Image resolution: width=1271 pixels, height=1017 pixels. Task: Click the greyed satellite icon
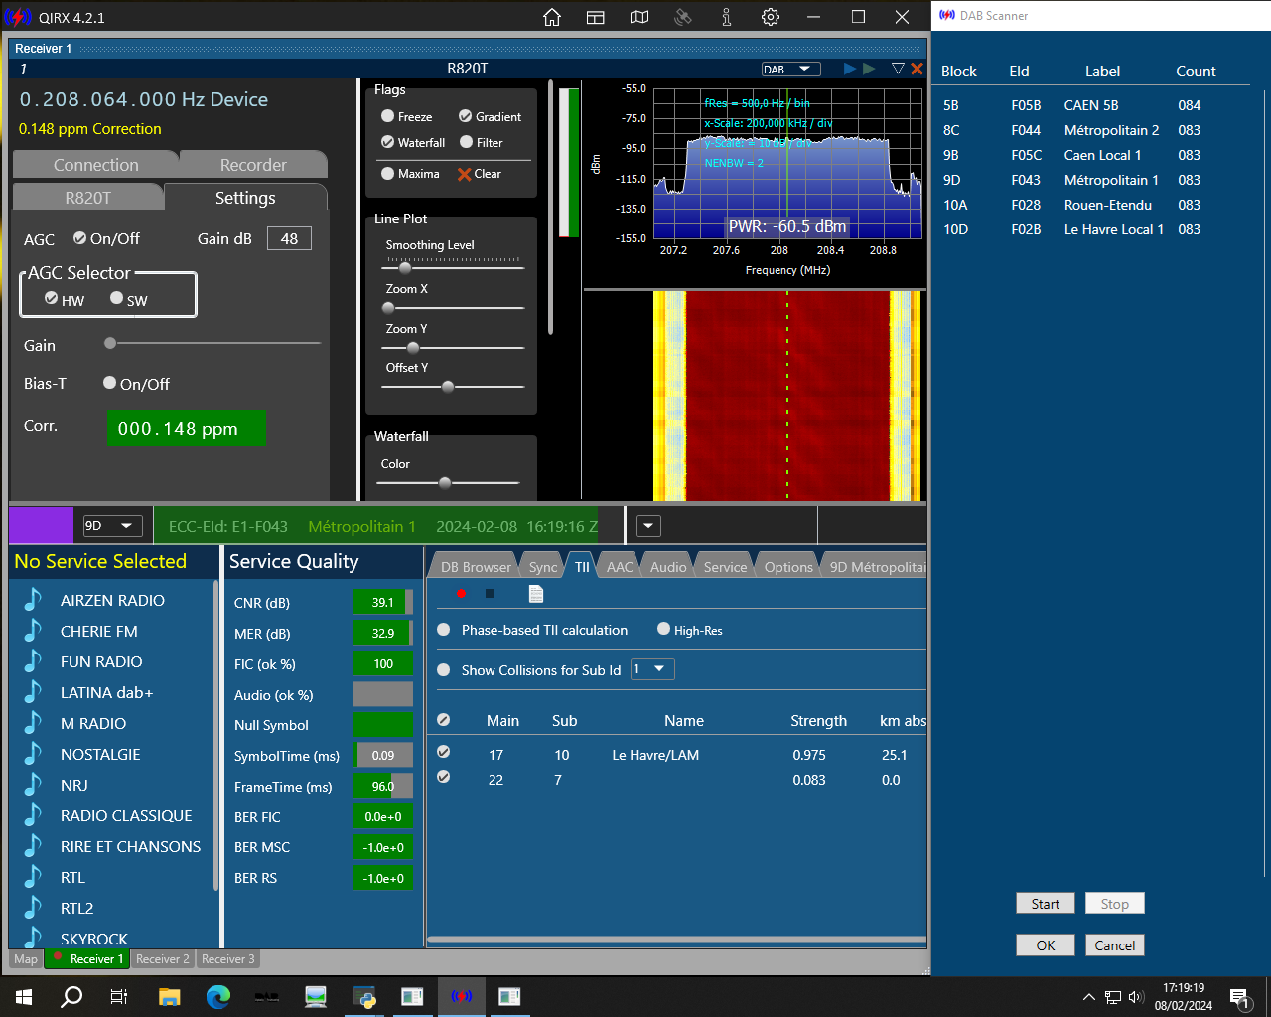click(x=683, y=17)
